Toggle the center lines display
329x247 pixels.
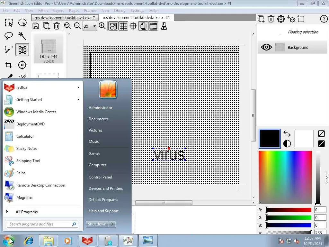tap(133, 26)
